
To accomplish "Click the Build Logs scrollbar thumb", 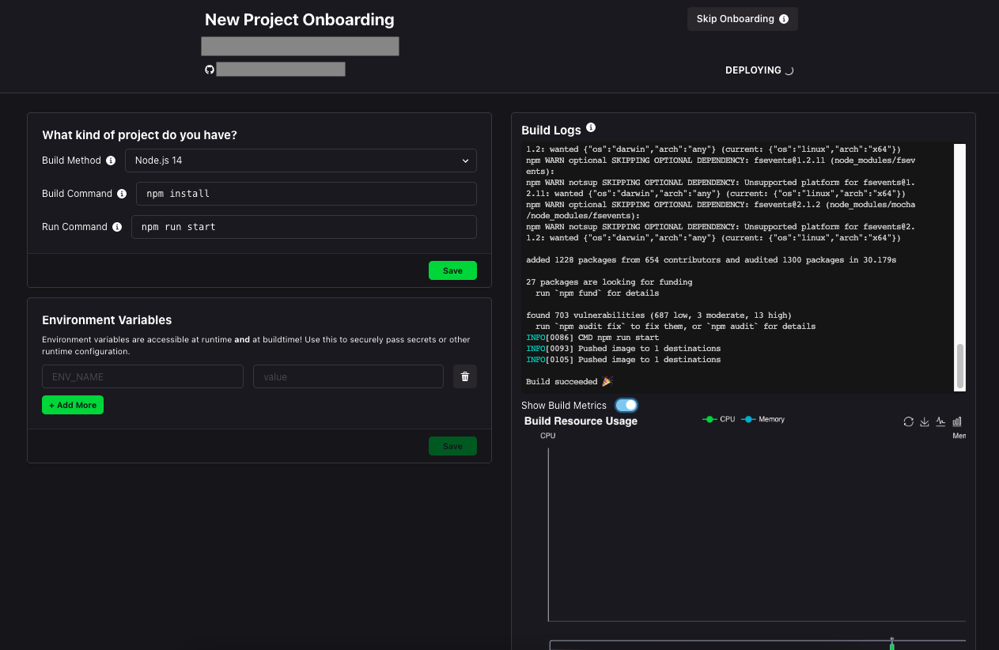I will 960,365.
